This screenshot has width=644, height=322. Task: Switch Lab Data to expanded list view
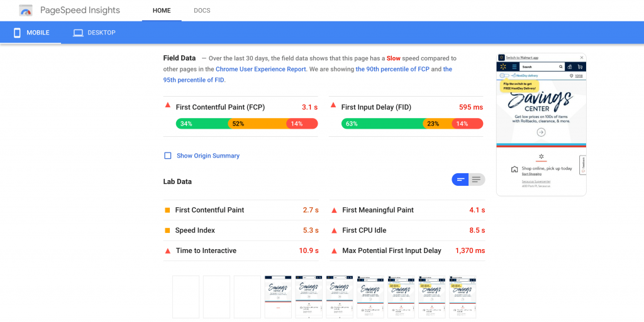pyautogui.click(x=477, y=180)
